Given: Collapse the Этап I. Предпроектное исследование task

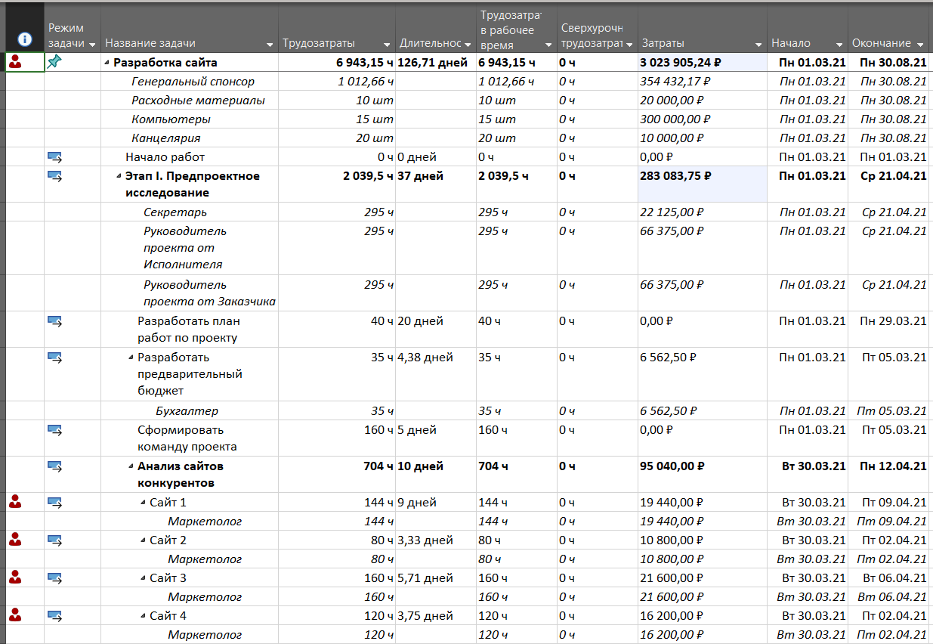Looking at the screenshot, I should click(119, 177).
